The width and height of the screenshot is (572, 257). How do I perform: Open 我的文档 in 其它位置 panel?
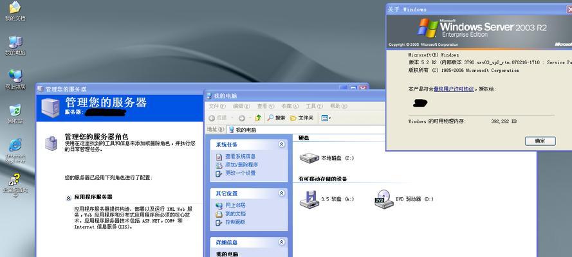tap(235, 214)
